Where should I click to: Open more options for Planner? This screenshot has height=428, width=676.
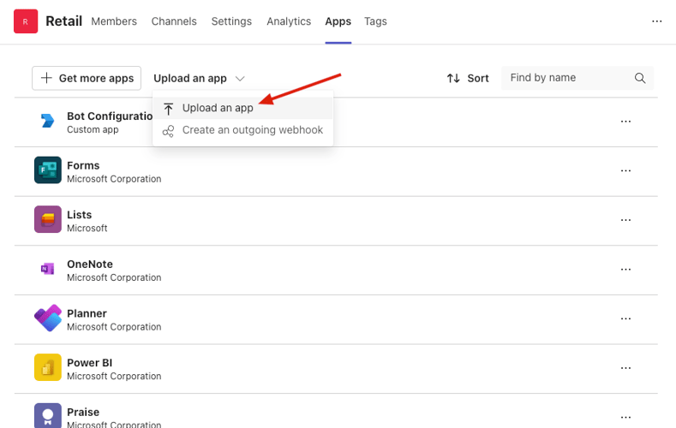pyautogui.click(x=625, y=318)
